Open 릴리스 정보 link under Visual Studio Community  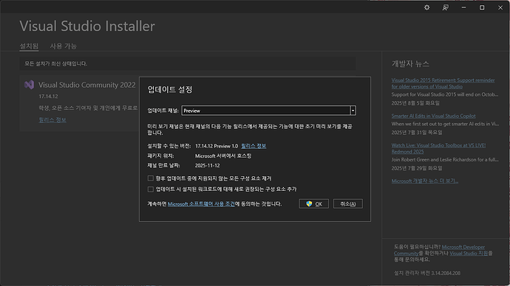[x=52, y=120]
